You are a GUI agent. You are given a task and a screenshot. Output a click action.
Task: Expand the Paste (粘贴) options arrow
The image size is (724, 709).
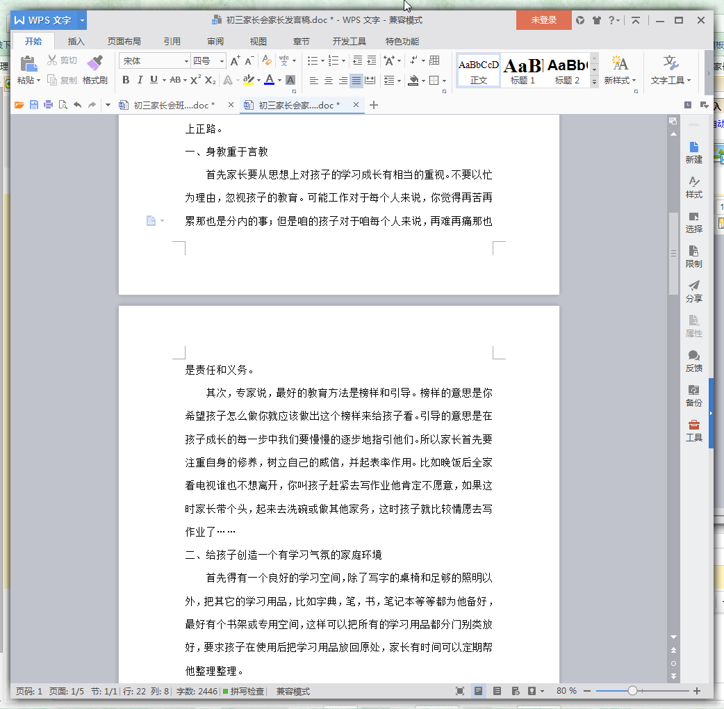(38, 81)
